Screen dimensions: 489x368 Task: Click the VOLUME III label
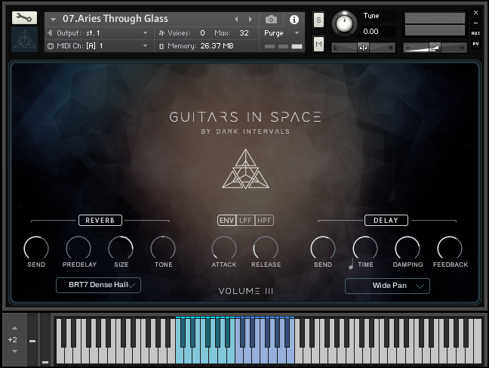click(x=246, y=291)
